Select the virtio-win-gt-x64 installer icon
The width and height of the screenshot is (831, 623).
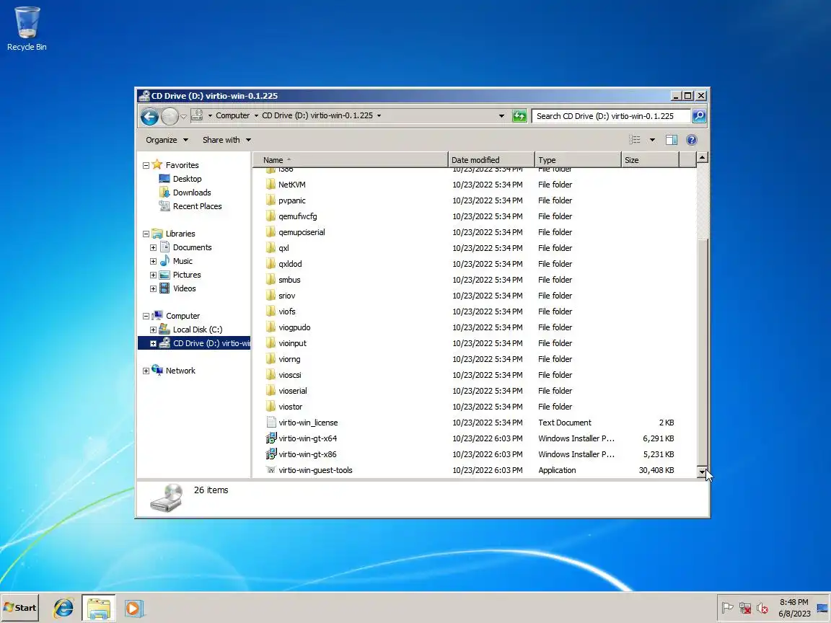[x=271, y=438]
